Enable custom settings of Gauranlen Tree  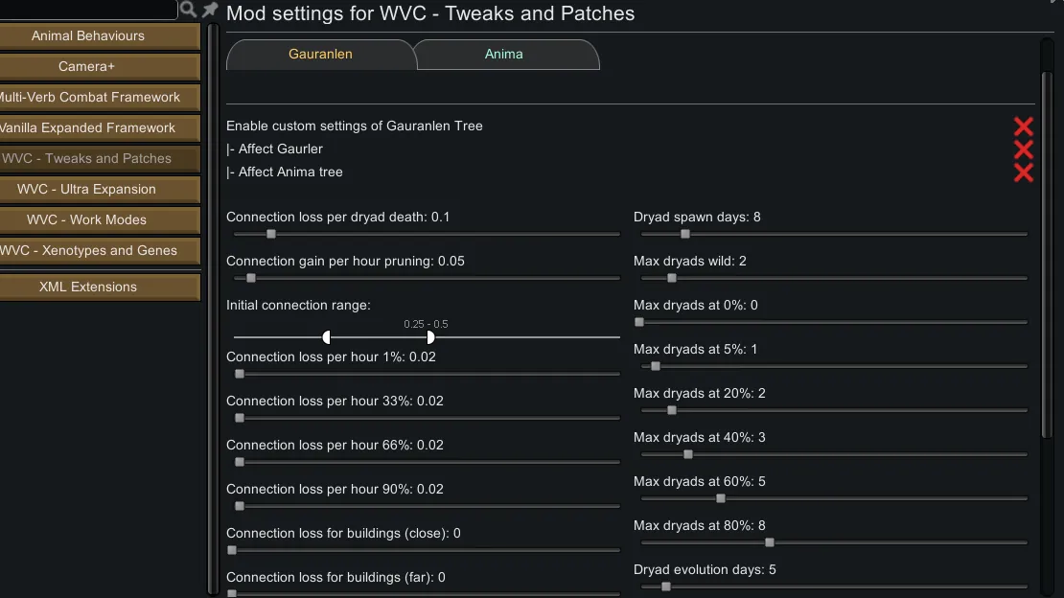(1023, 126)
